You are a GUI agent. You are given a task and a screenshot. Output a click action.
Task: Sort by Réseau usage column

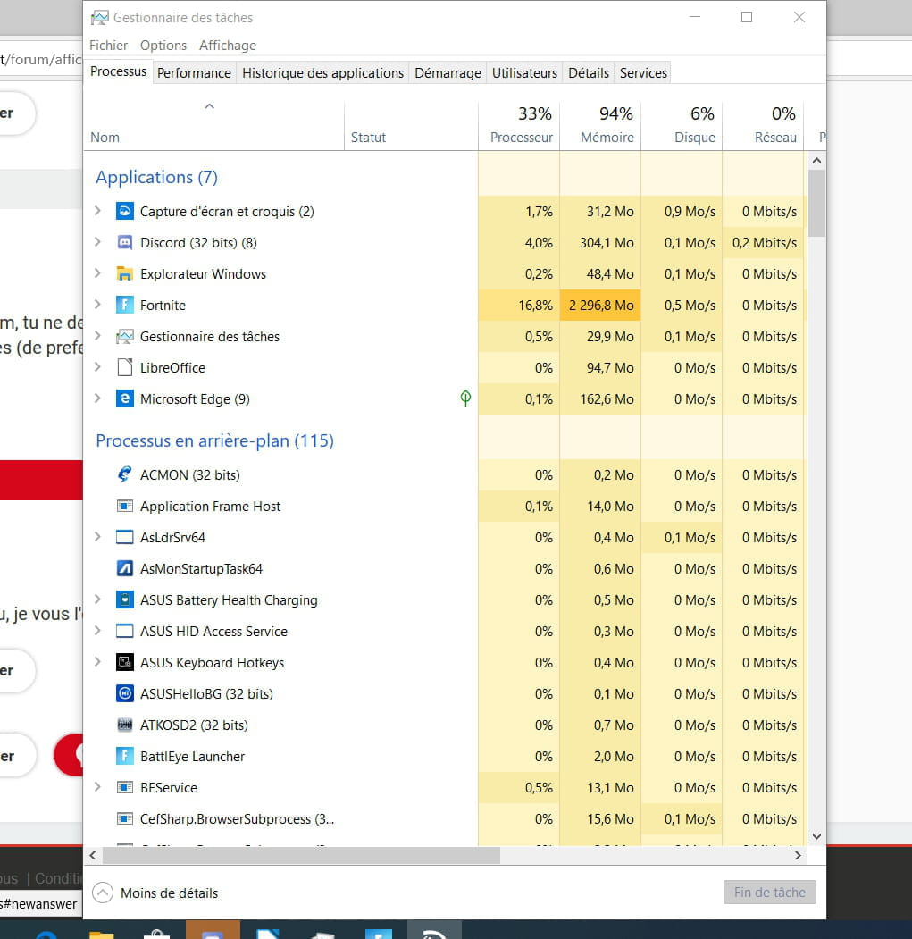[763, 126]
